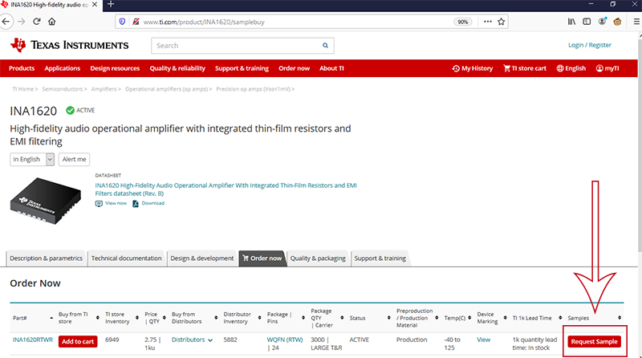Screen dimensions: 642x358
Task: Open a new browser tab
Action: tap(111, 5)
